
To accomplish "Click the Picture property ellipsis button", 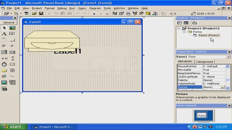I will tap(222, 87).
